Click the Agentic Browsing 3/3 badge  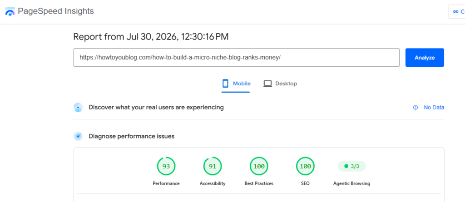click(352, 166)
